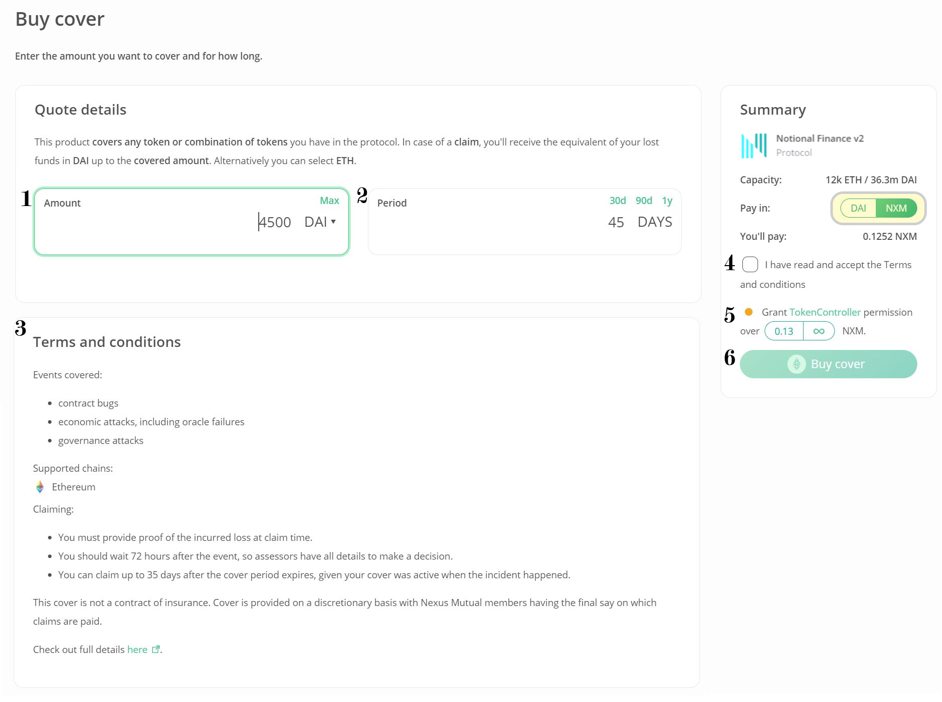Click the 'governance attacks' list item
Image resolution: width=942 pixels, height=702 pixels.
click(x=101, y=440)
